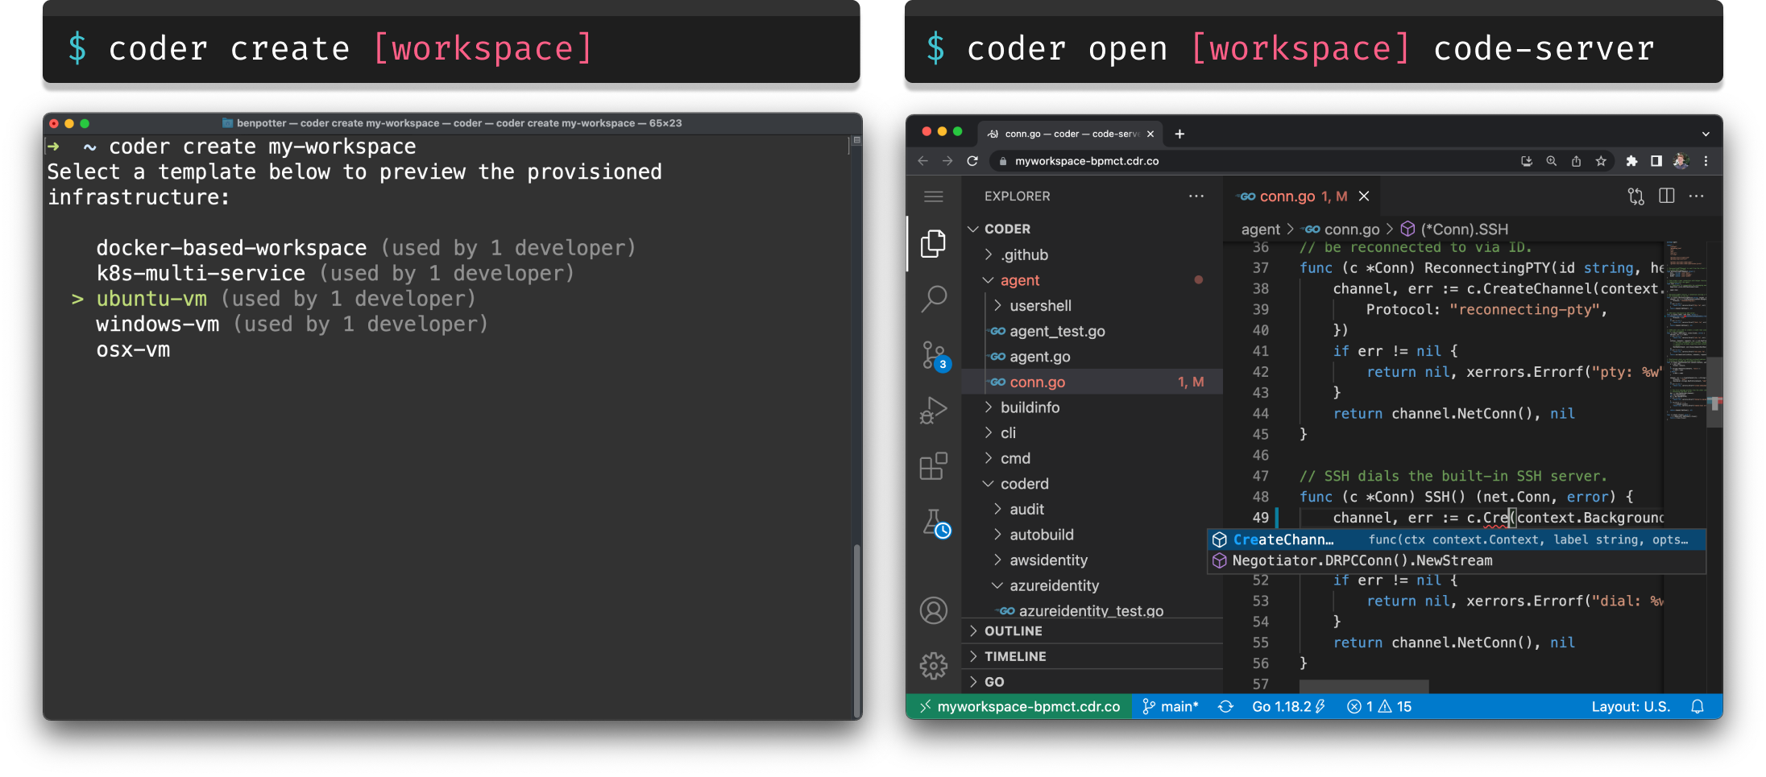Open the Search magnifier in the activity bar

pos(934,299)
